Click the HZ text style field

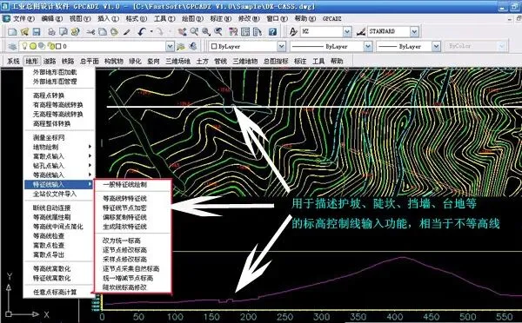[322, 32]
